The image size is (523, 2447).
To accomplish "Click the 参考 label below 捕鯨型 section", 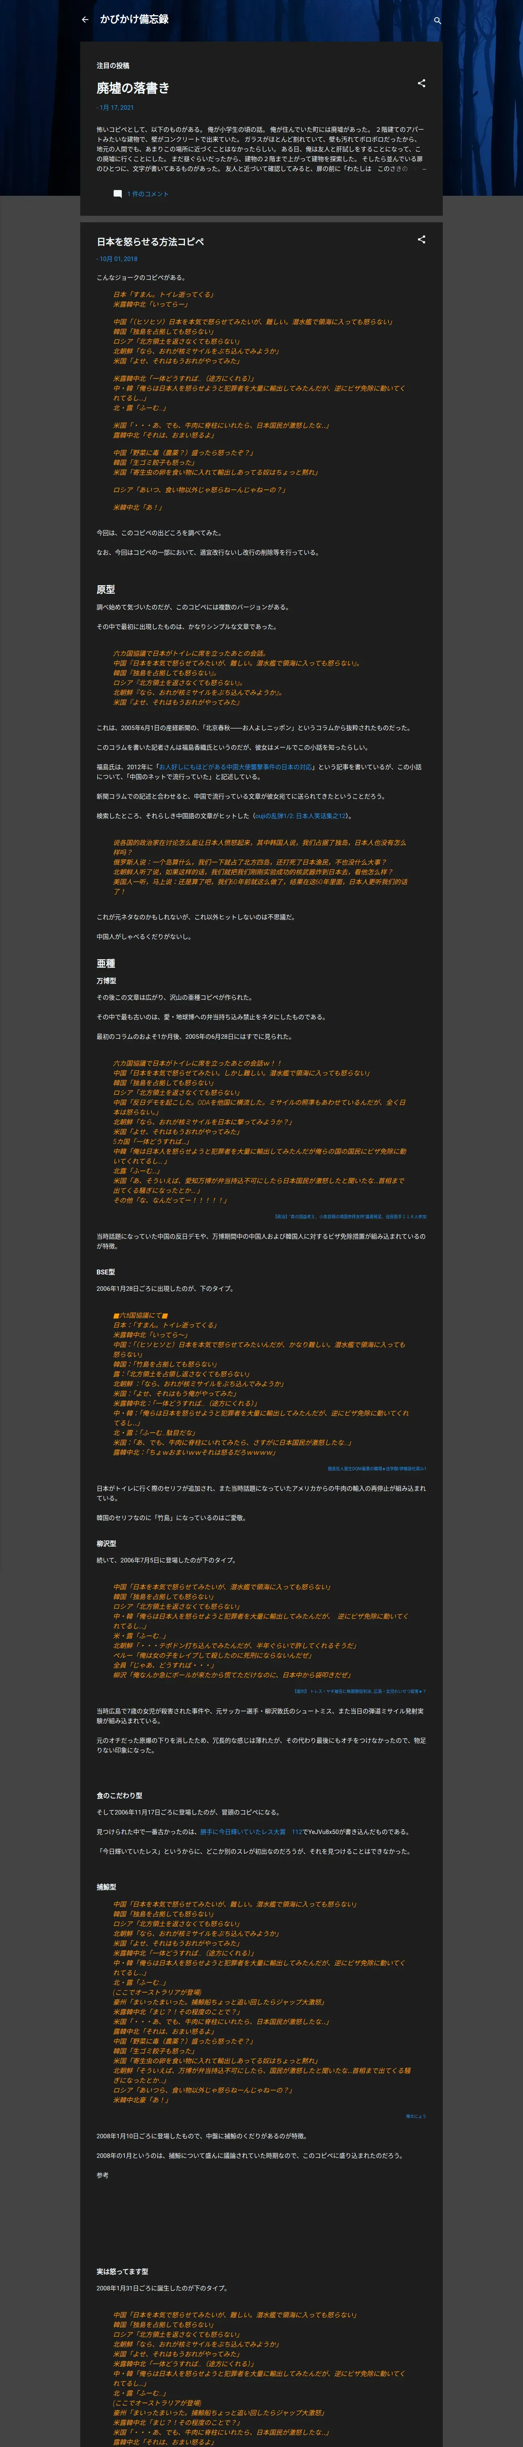I will tap(103, 2175).
